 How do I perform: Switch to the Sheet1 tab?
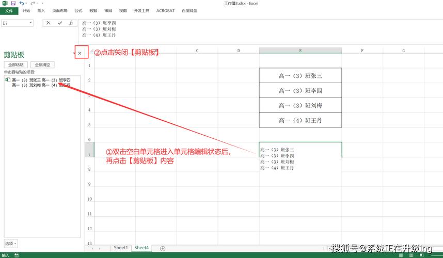coord(121,248)
